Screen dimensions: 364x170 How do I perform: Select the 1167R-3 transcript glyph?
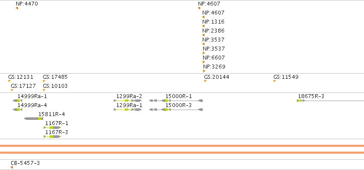52,137
